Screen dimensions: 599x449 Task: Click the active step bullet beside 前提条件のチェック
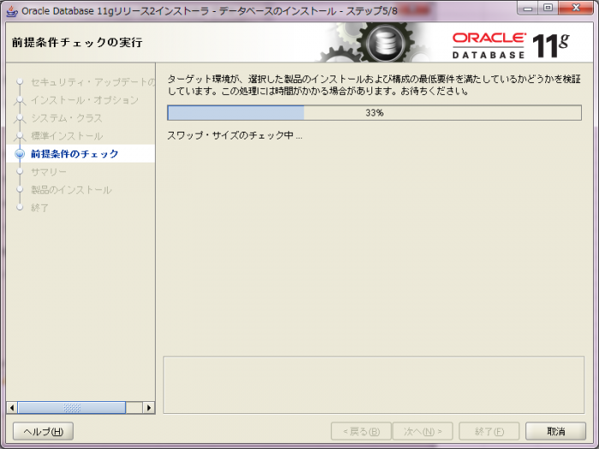pos(20,154)
